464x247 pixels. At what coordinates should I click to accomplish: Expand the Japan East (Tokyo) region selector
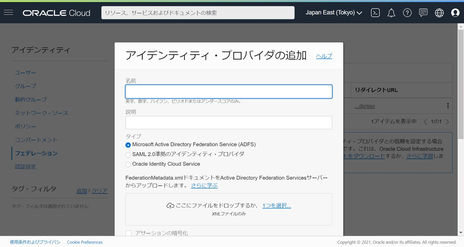334,13
